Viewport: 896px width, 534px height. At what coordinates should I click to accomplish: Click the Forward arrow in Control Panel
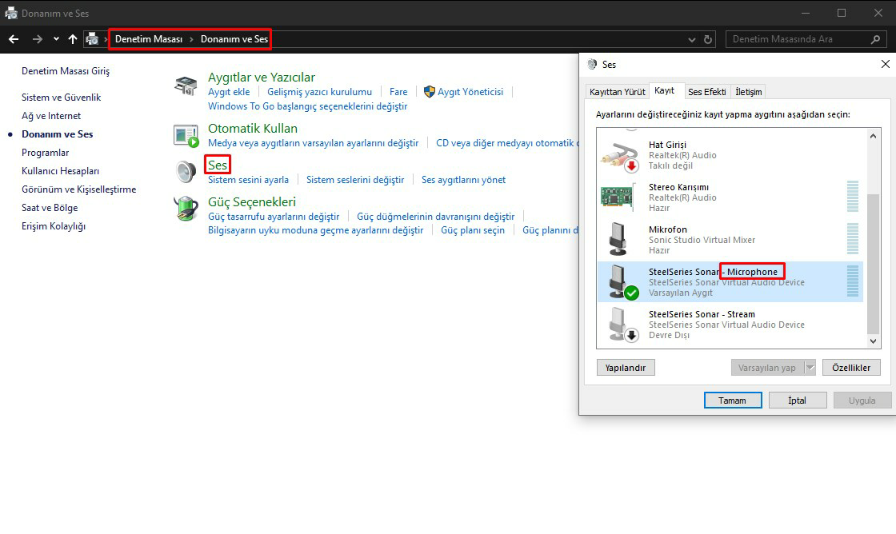[x=38, y=39]
